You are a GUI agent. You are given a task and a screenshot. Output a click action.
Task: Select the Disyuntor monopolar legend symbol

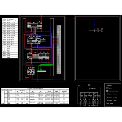[107, 94]
